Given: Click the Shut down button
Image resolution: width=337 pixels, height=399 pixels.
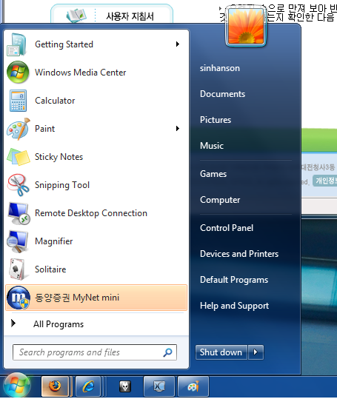Looking at the screenshot, I should pyautogui.click(x=221, y=352).
